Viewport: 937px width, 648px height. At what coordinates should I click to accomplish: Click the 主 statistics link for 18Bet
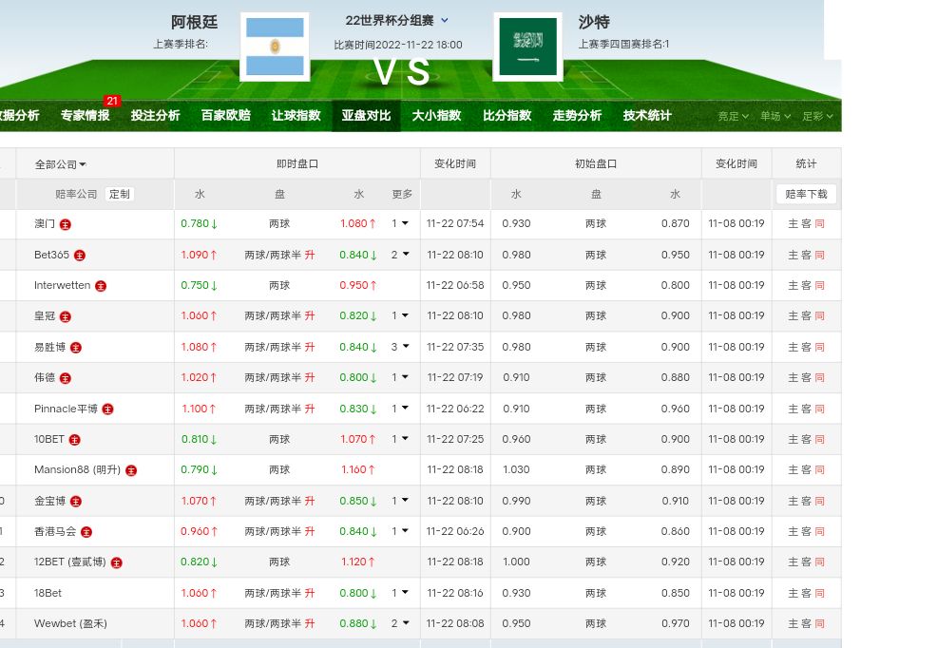click(x=793, y=593)
